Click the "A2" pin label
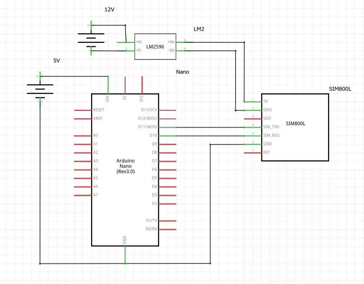Viewport: 364px width, 284px height. (96, 153)
